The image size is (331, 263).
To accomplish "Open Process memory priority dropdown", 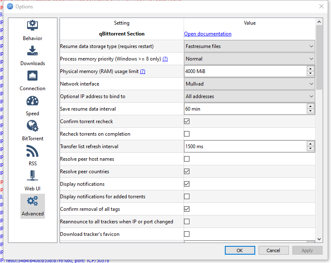I will tap(249, 58).
